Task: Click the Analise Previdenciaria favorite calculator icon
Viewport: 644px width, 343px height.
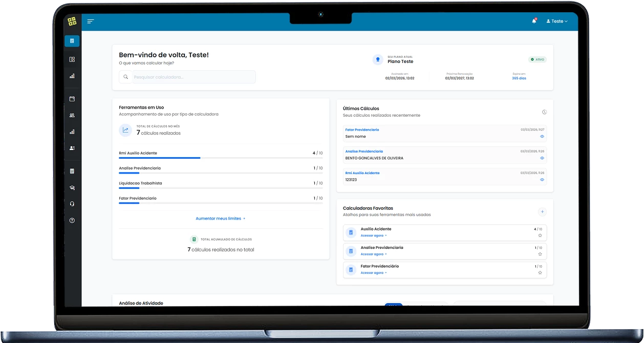Action: click(x=351, y=251)
